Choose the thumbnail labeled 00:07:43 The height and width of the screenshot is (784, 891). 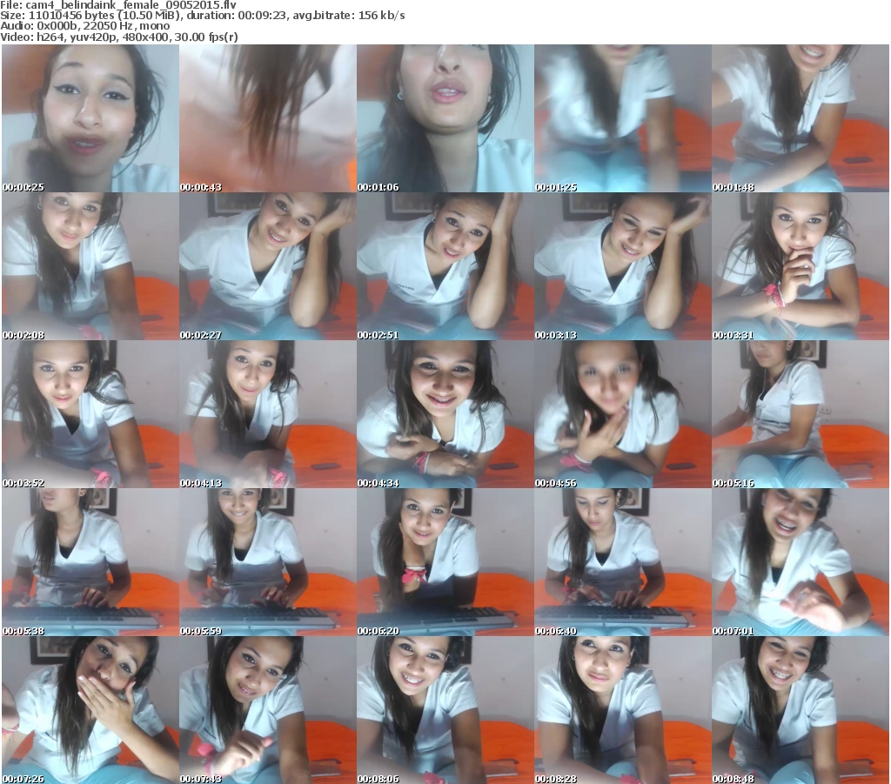268,710
